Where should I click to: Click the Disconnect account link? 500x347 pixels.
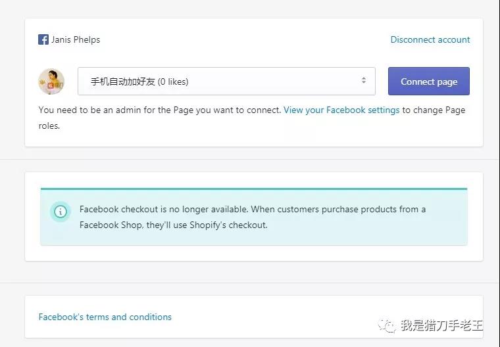pos(430,39)
